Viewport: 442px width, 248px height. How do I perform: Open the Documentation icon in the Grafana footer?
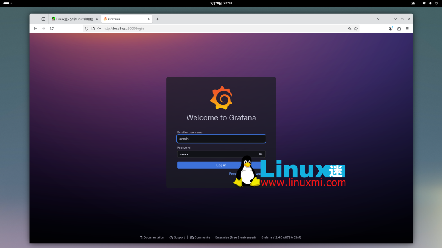tap(141, 237)
